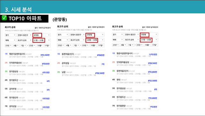Image resolution: width=205 pixels, height=116 pixels.
Task: Open the 31평~35평 size range dropdown
Action: (149, 40)
